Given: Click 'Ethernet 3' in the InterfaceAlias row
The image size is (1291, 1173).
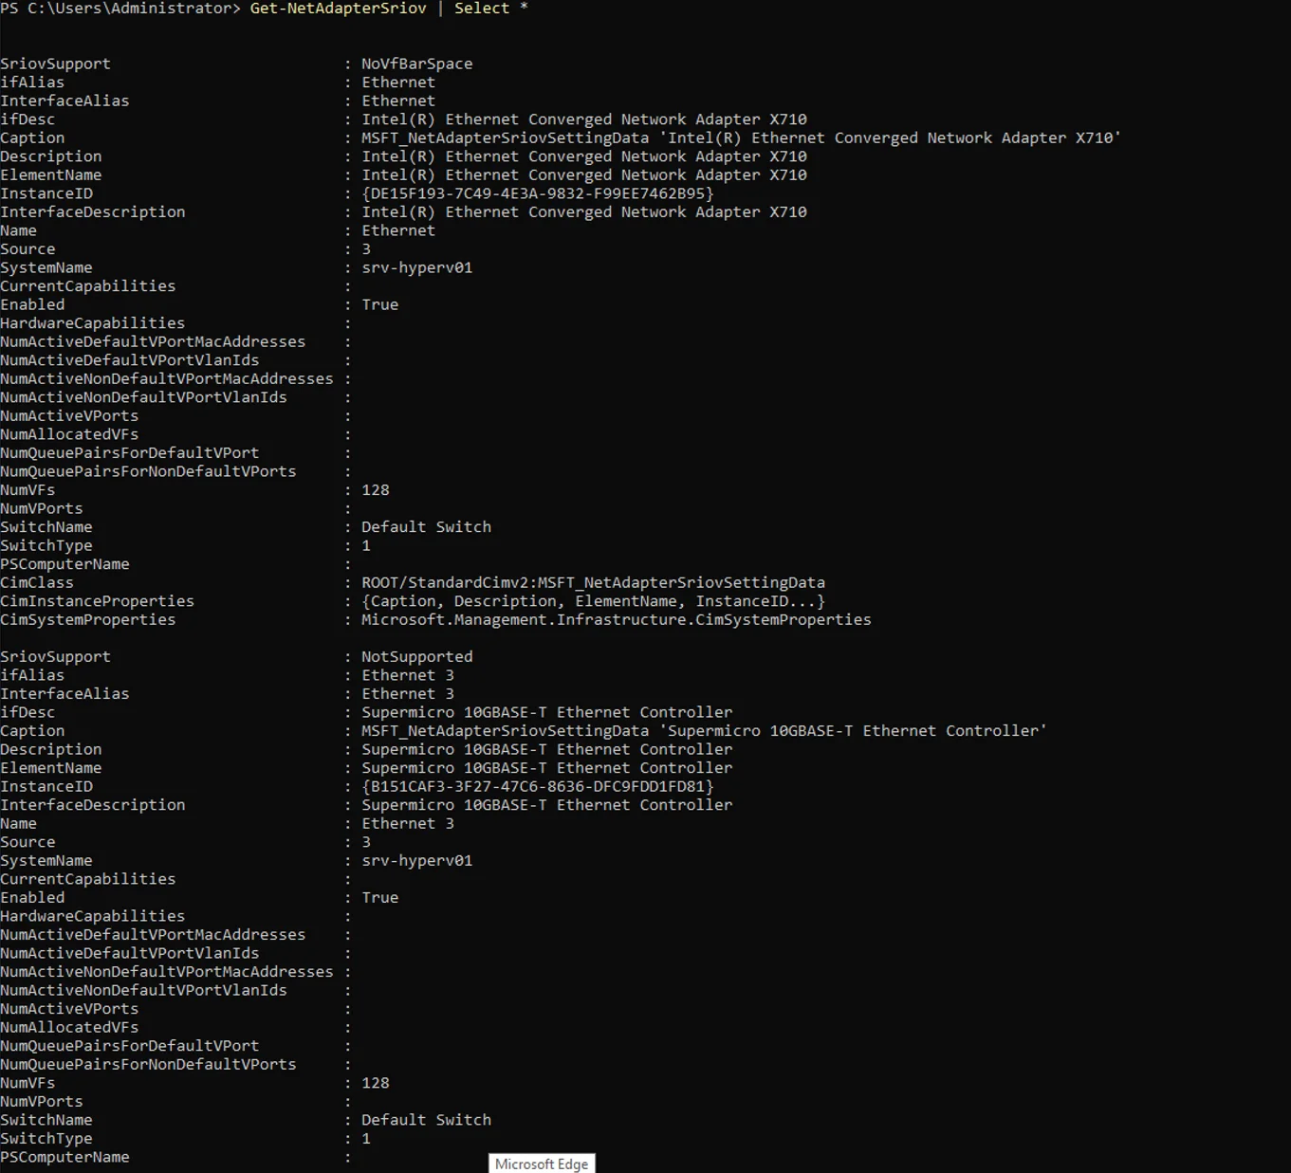Looking at the screenshot, I should point(408,693).
